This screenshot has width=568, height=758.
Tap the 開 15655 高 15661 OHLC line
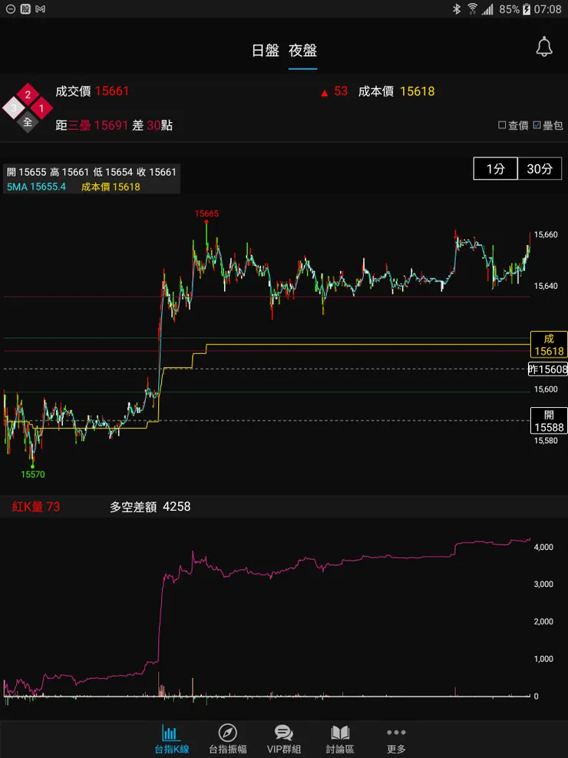pos(91,172)
